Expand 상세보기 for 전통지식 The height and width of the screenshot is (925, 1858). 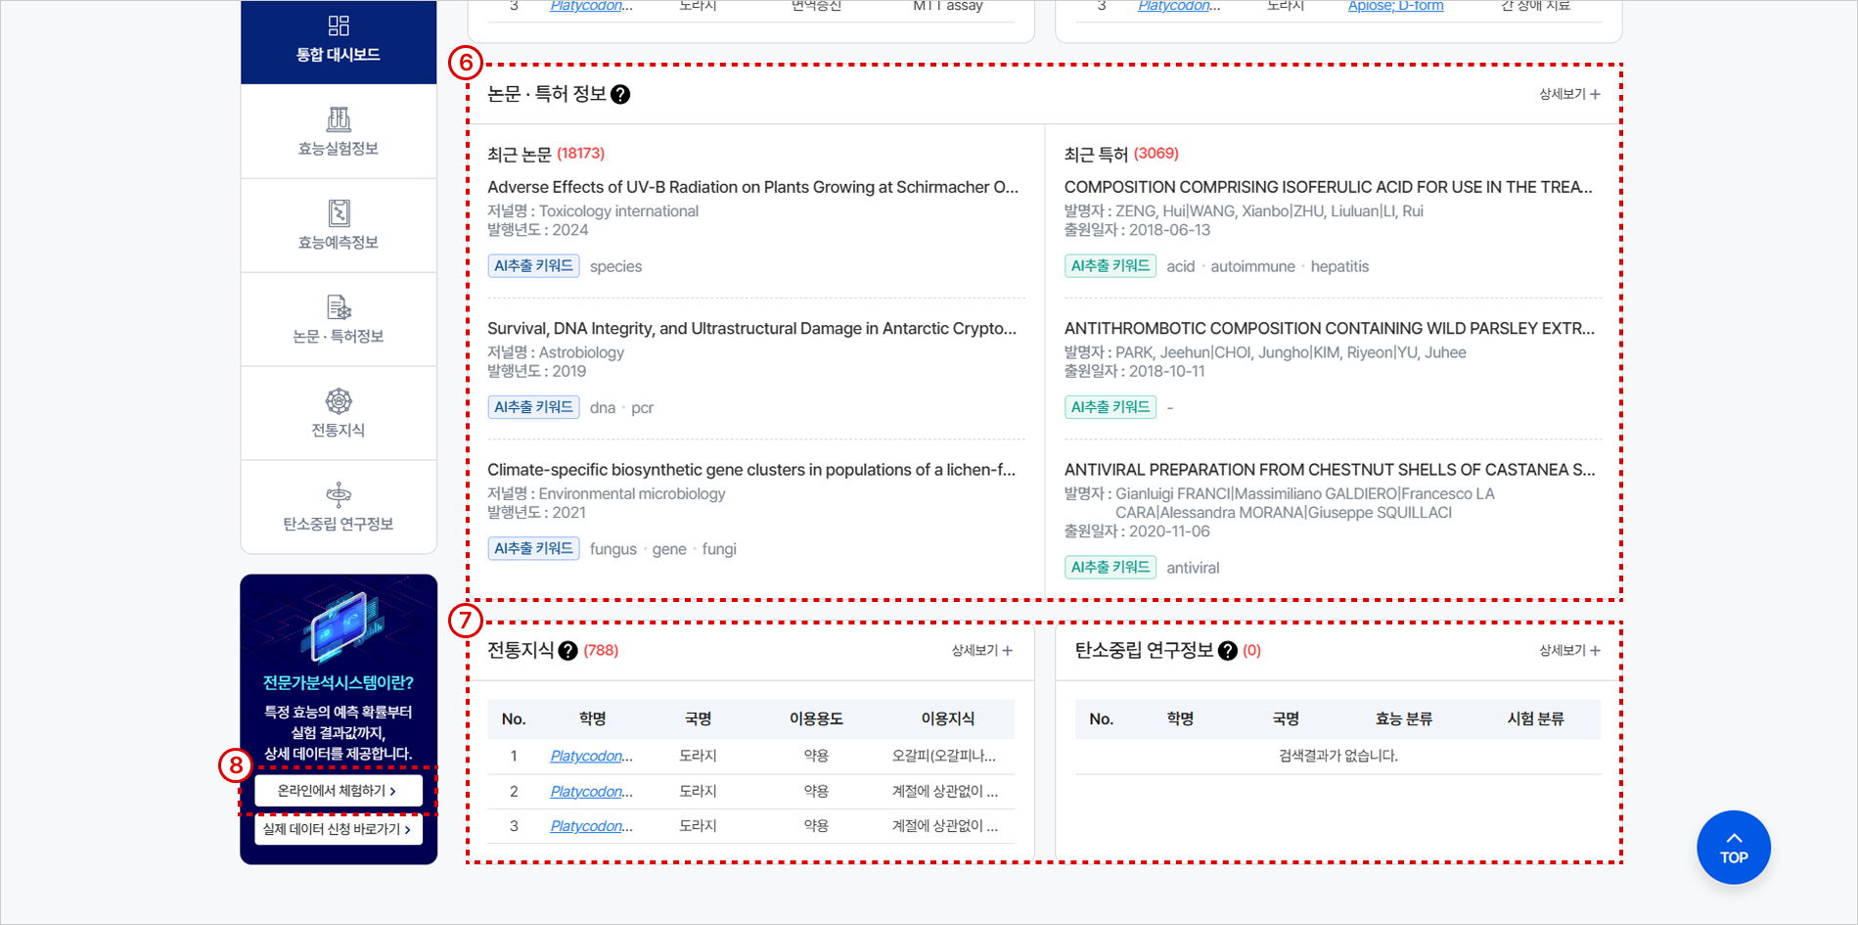(979, 650)
